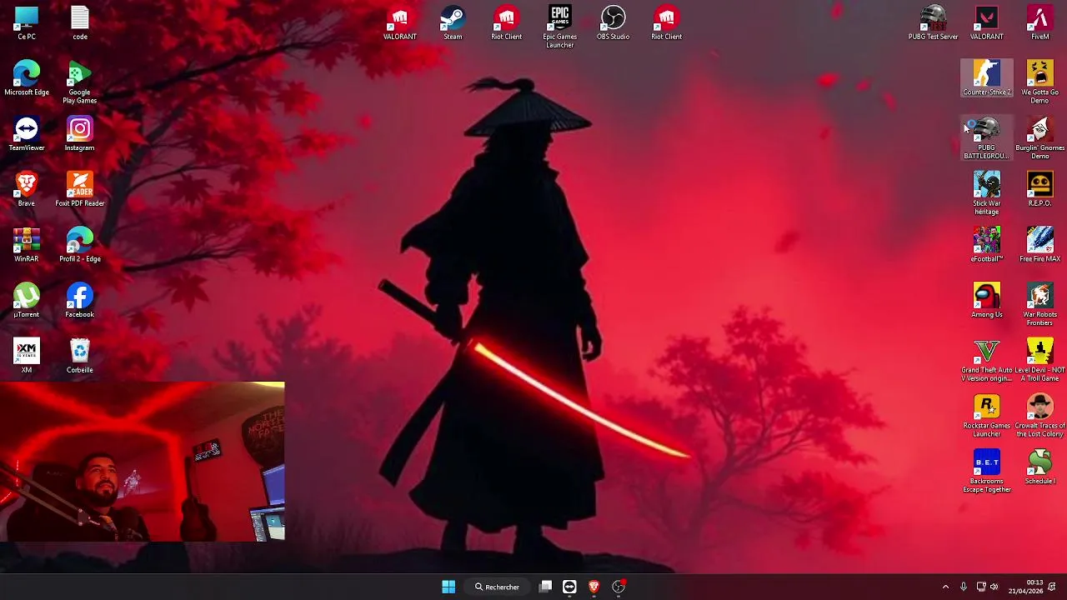Open Google Play Games shortcut
The image size is (1067, 600).
80,83
